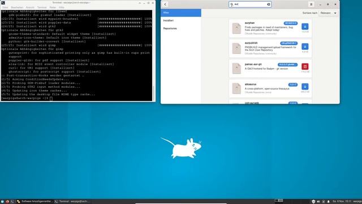Viewport: 362px width, 204px height.
Task: Install the aurphan package
Action: click(305, 27)
